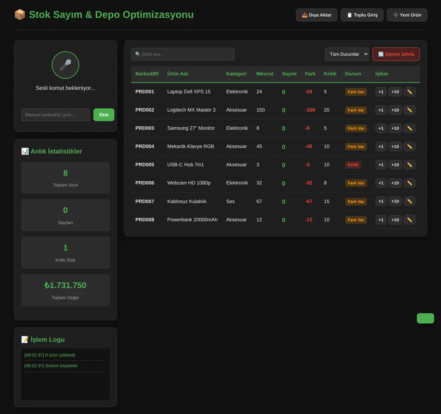Edit Powerbank 20000mAh pencil icon
Image resolution: width=441 pixels, height=414 pixels.
tap(409, 219)
